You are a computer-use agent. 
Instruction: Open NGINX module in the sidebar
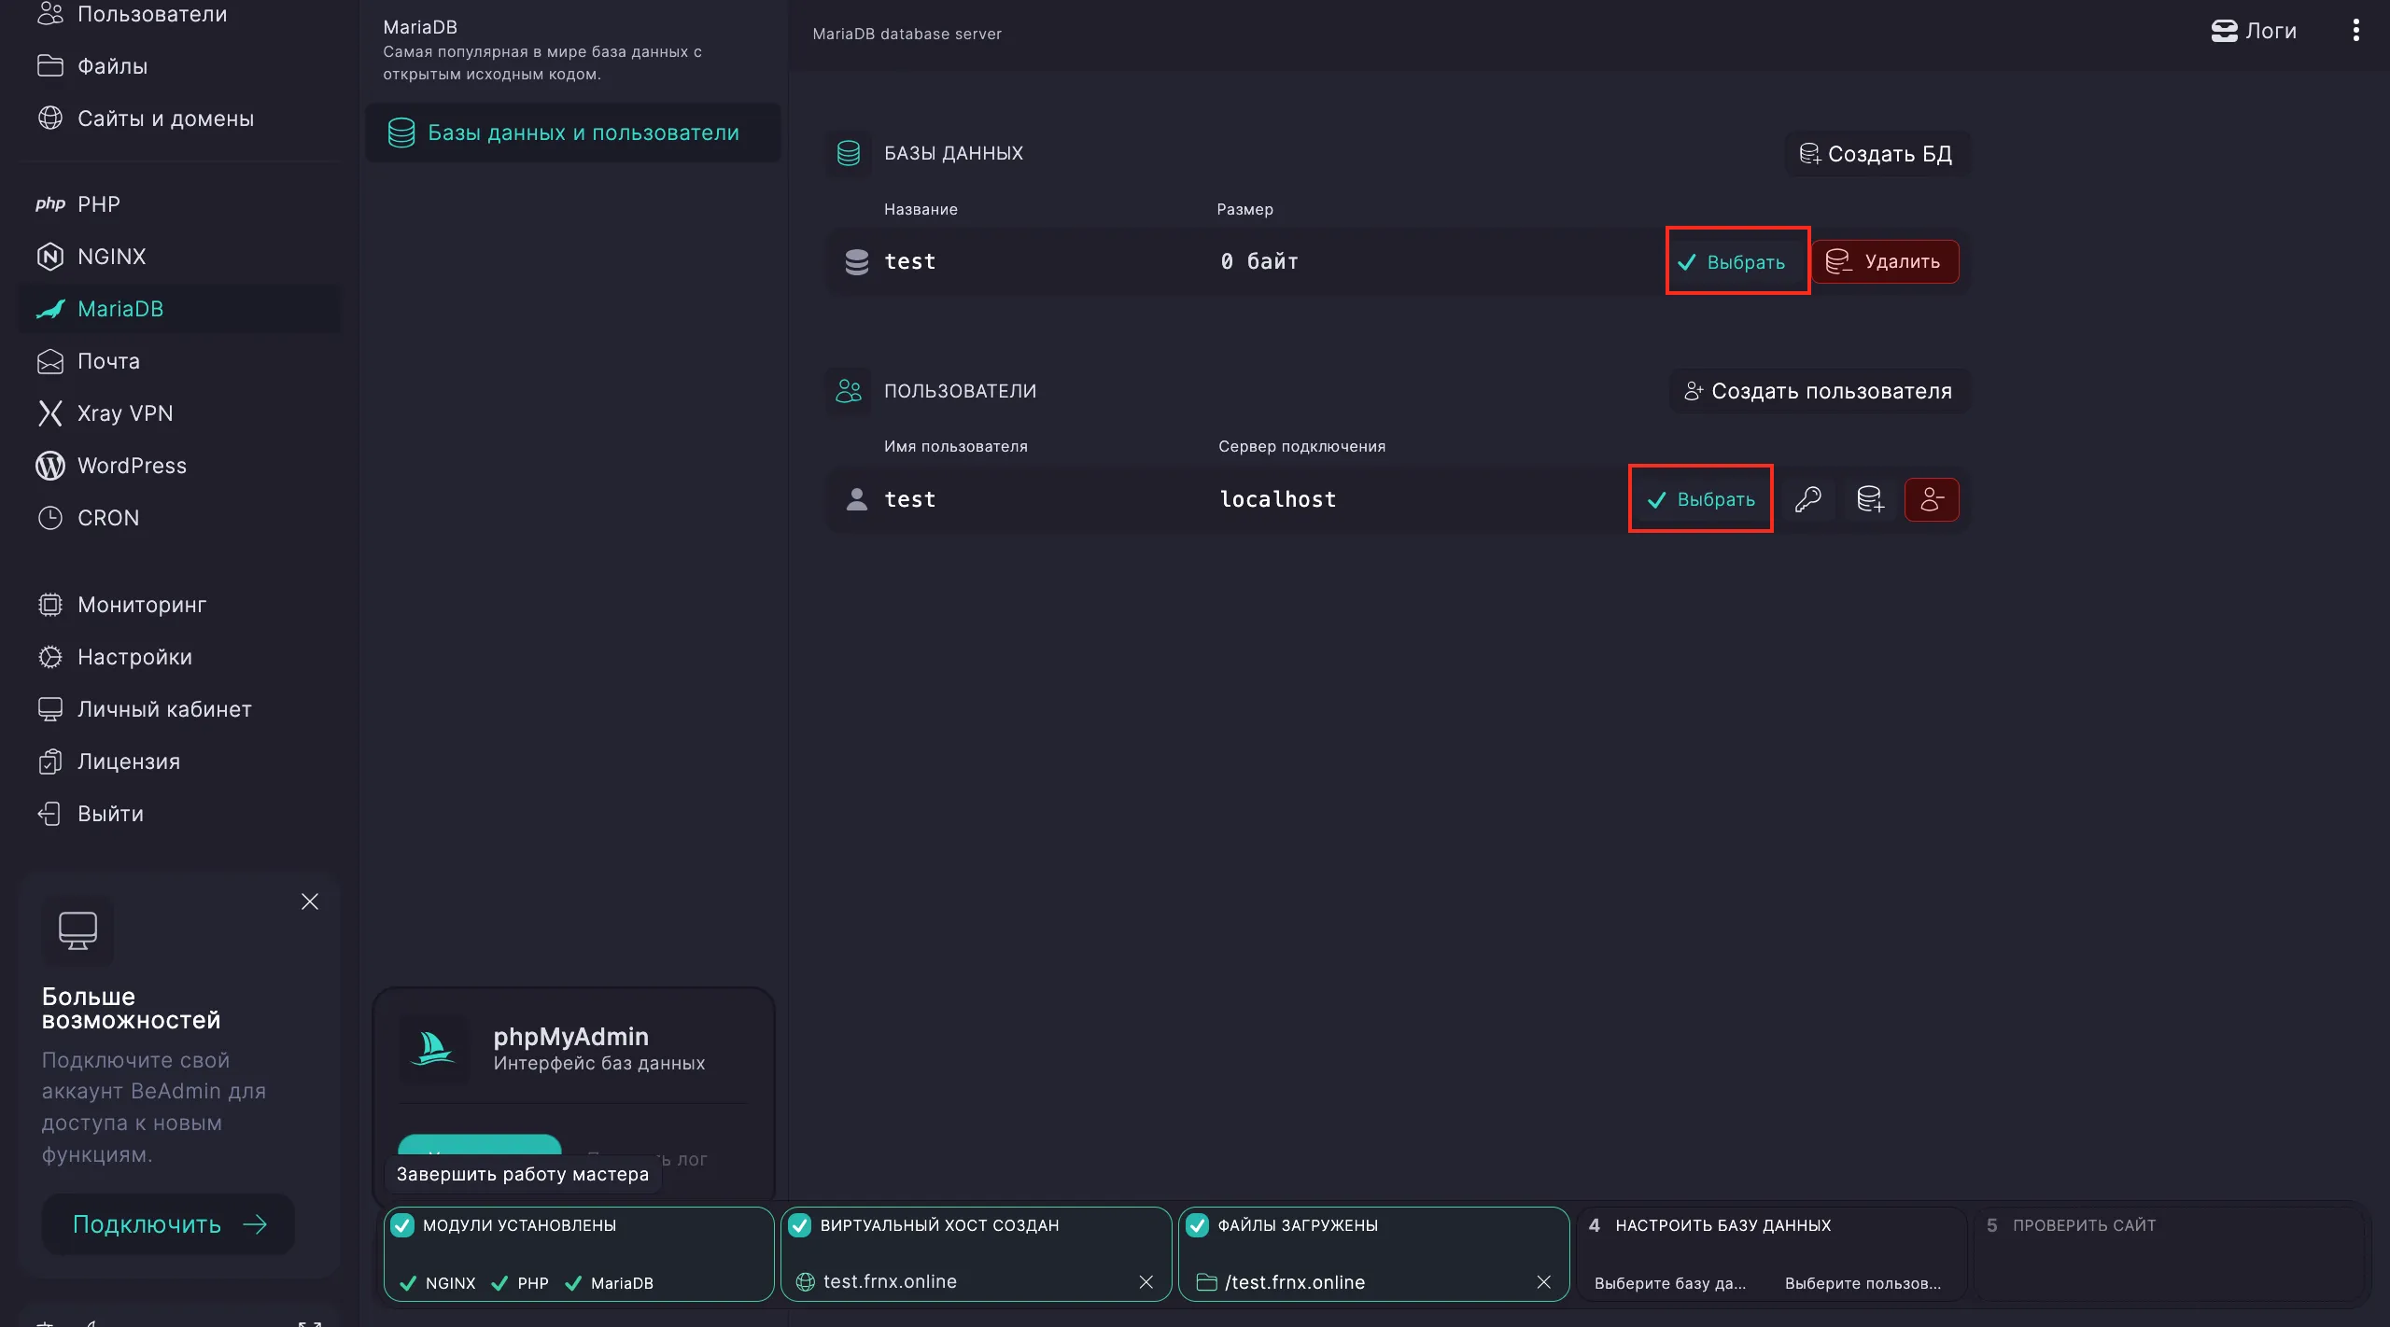pyautogui.click(x=111, y=257)
